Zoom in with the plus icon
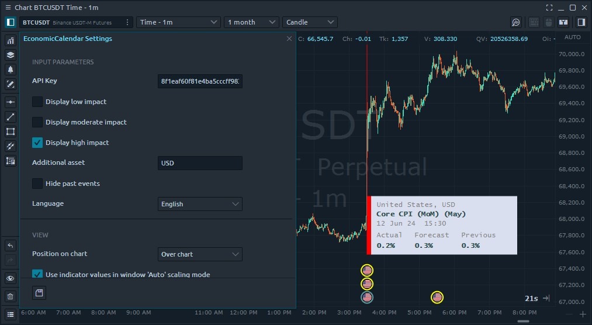This screenshot has width=592, height=325. (583, 314)
